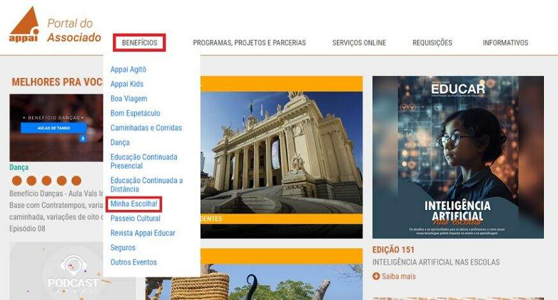Open Educação Continuada a Distância
The height and width of the screenshot is (300, 558).
pyautogui.click(x=146, y=184)
